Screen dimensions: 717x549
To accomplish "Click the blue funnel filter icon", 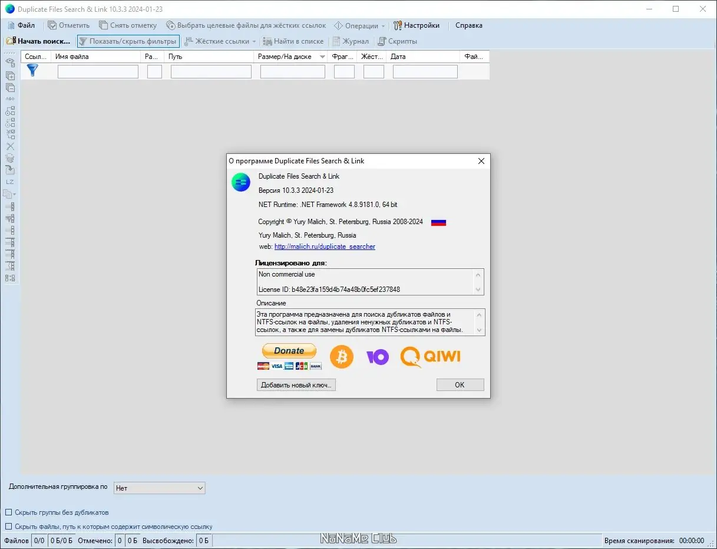I will (x=32, y=71).
